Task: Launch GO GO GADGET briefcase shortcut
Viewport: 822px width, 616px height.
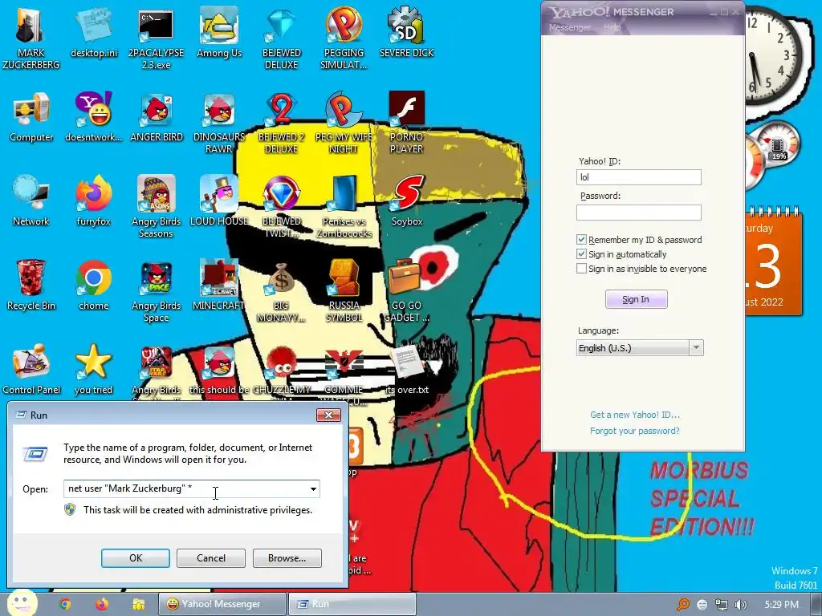Action: [407, 291]
